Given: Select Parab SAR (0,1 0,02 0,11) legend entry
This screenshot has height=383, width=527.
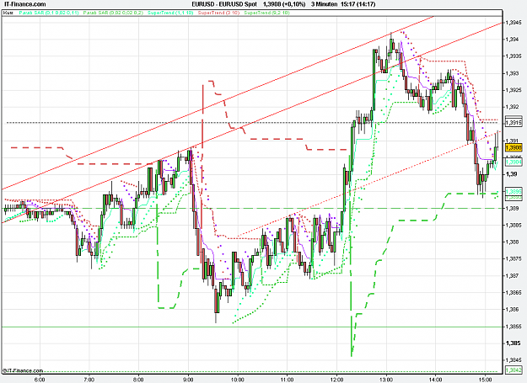Looking at the screenshot, I should pos(49,13).
